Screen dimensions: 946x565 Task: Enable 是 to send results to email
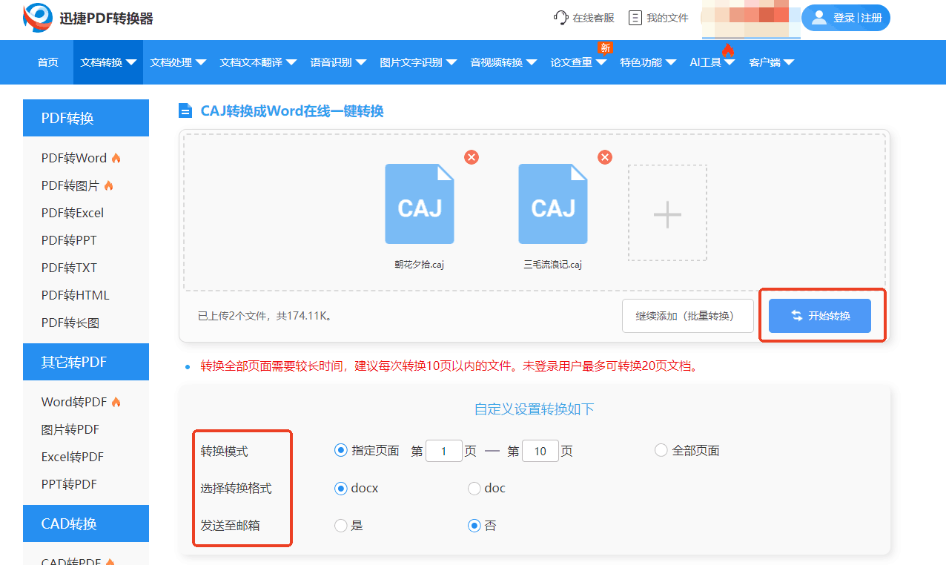(x=341, y=525)
